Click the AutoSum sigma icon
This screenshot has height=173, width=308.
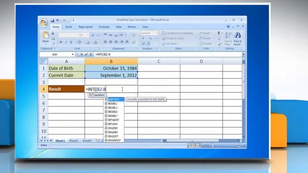coord(219,33)
